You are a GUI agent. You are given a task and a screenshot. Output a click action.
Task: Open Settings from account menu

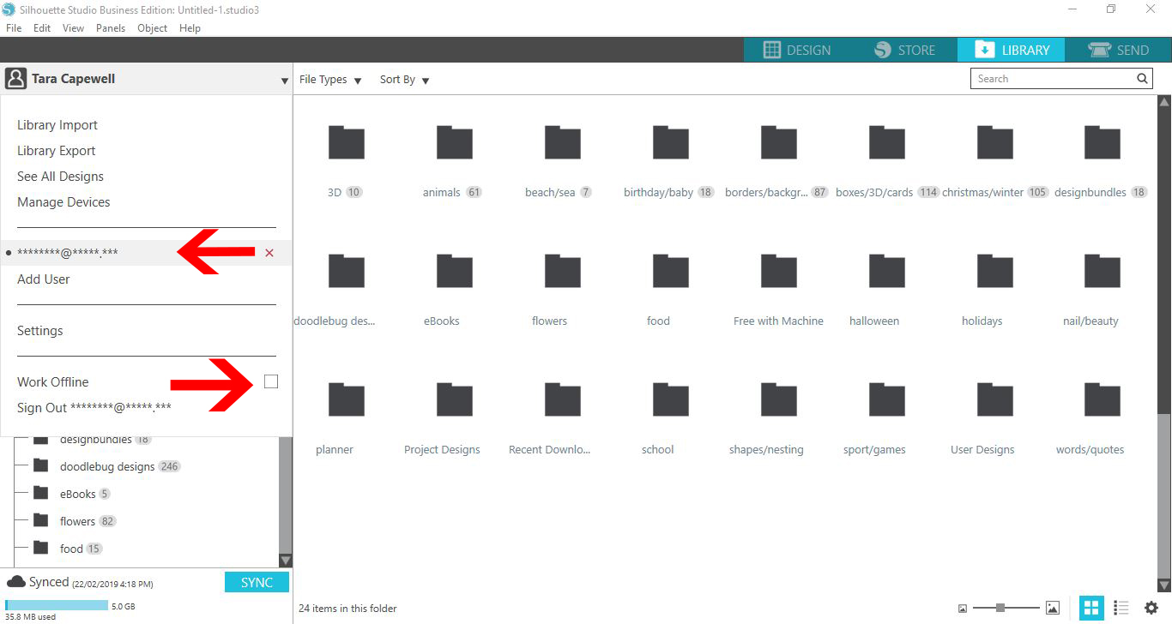(40, 331)
